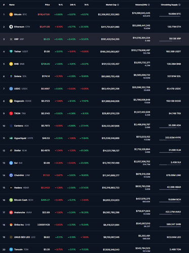Click the Dogecoin logo icon
Viewport: 189px width, 253px height.
tap(11, 101)
